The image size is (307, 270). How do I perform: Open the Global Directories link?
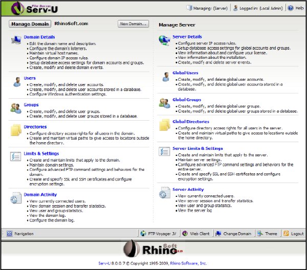(191, 122)
